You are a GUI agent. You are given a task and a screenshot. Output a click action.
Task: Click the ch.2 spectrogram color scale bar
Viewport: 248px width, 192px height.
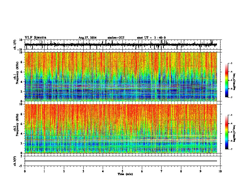(227, 132)
